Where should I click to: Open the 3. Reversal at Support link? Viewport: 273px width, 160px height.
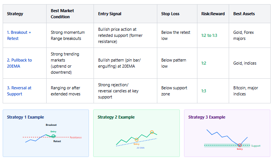pyautogui.click(x=19, y=91)
